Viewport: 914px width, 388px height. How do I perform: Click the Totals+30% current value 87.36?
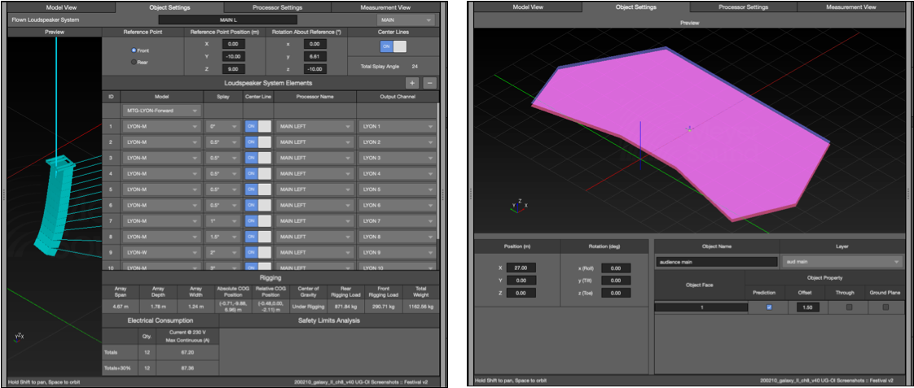point(187,368)
